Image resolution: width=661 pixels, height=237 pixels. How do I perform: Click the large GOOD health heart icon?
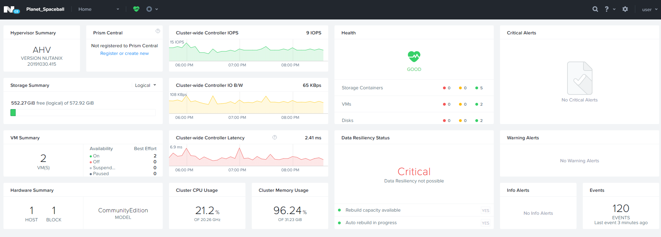coord(414,56)
